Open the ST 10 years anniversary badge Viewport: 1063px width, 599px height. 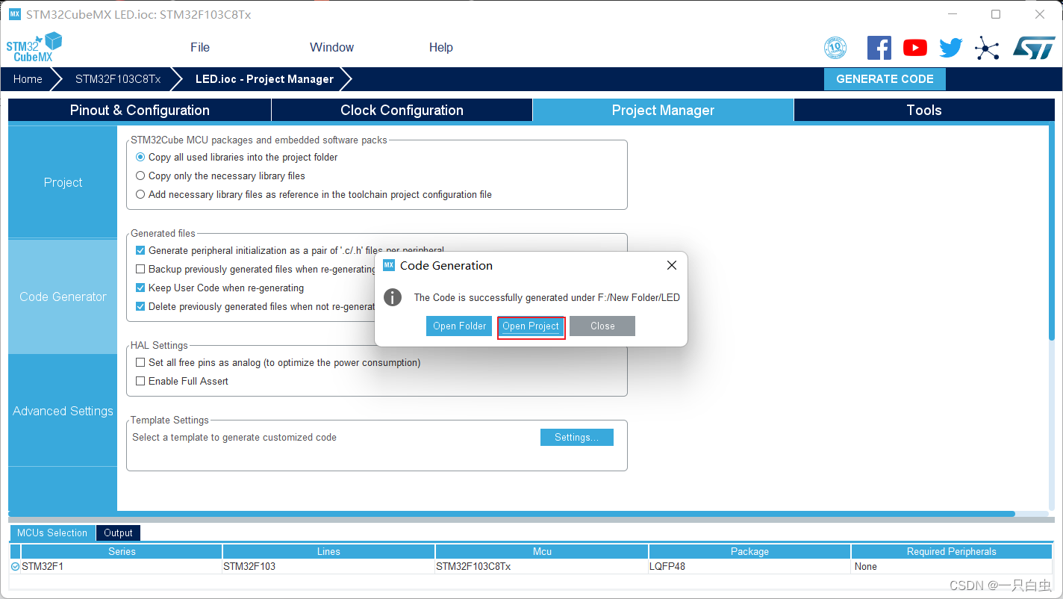[x=835, y=48]
